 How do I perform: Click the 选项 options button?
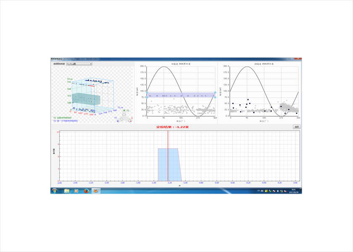tap(297, 126)
